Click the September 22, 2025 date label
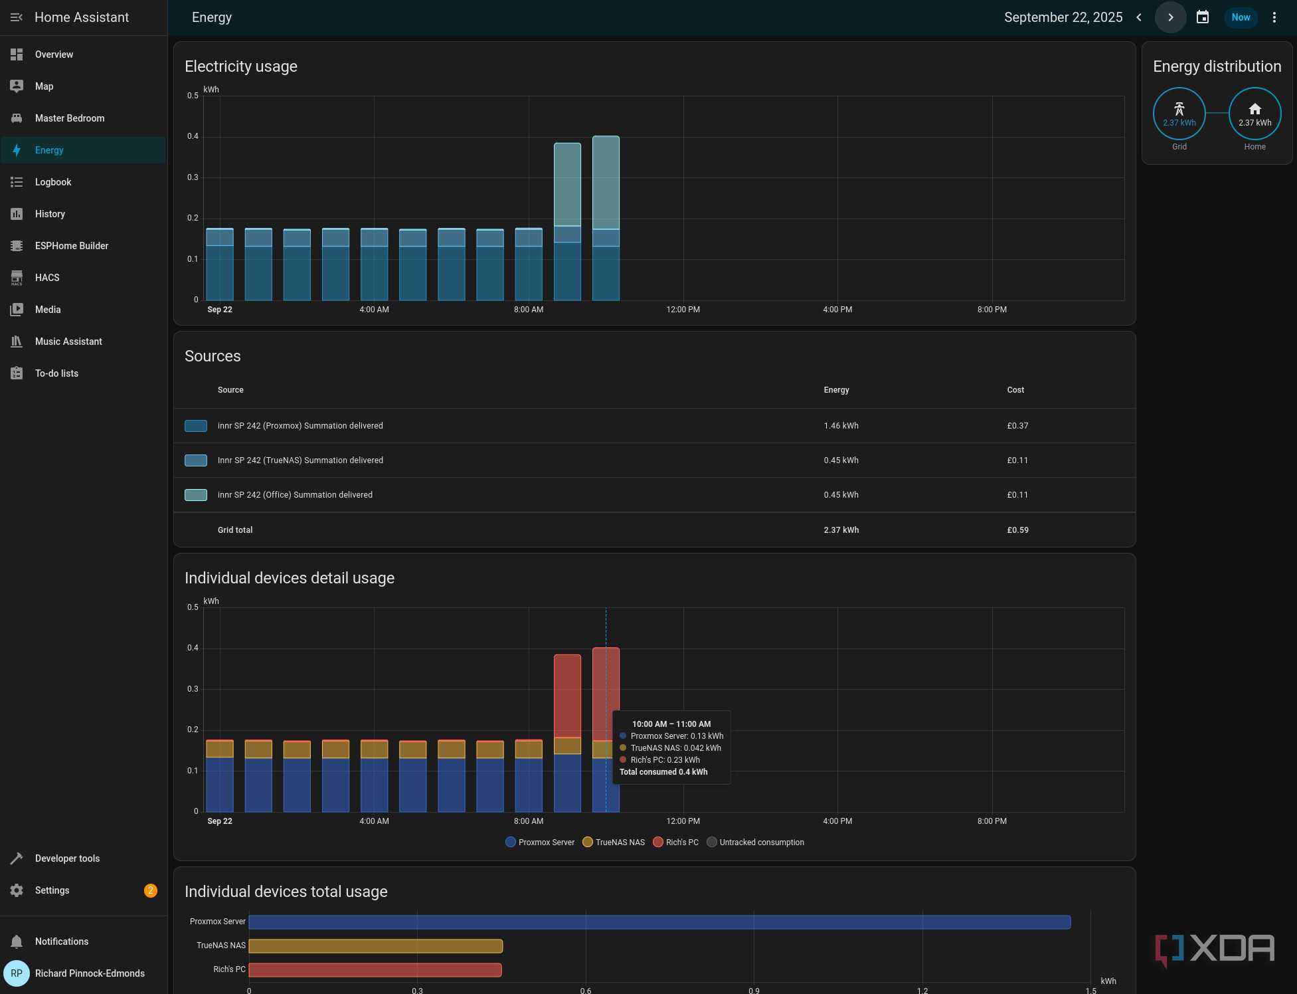The width and height of the screenshot is (1297, 994). [x=1063, y=17]
